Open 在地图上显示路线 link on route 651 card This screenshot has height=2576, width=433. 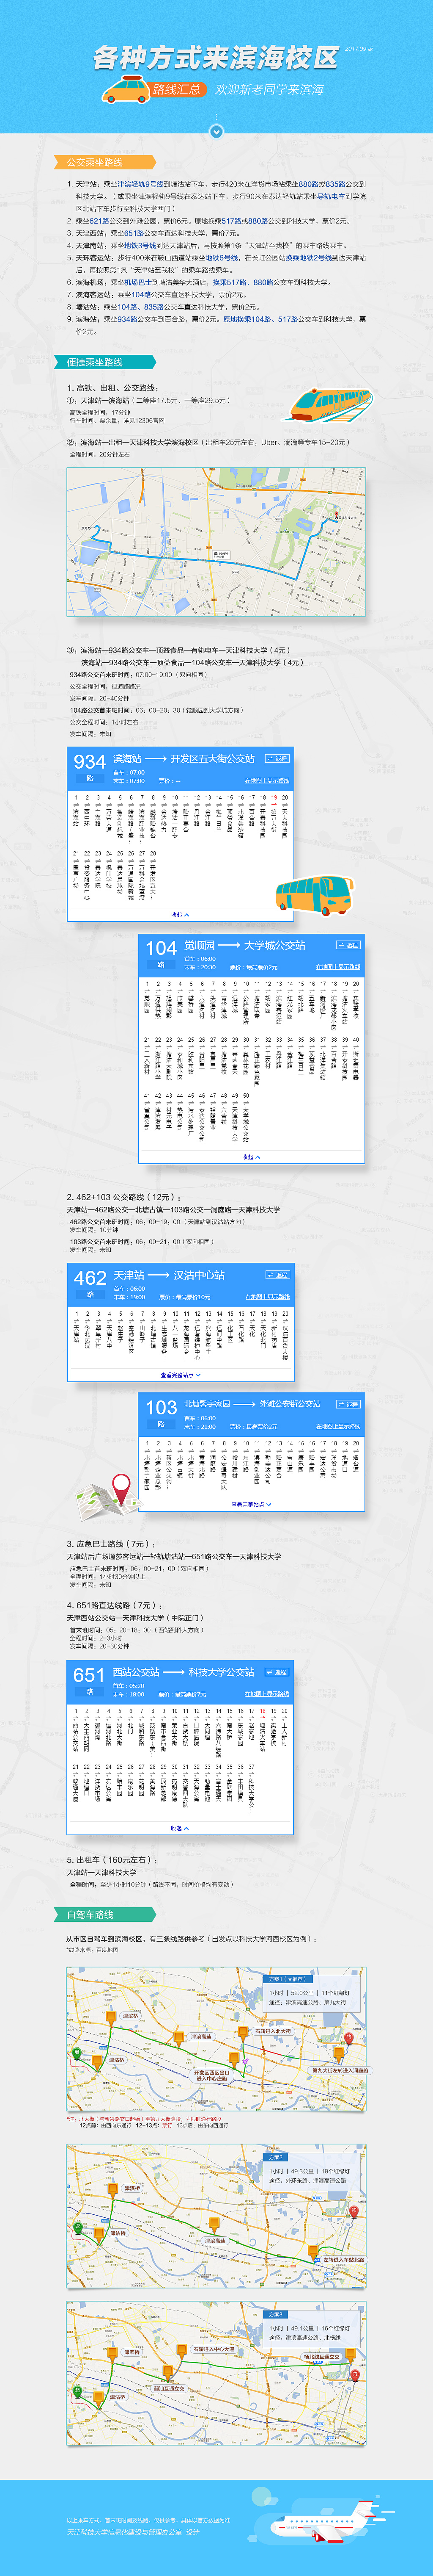point(267,1694)
